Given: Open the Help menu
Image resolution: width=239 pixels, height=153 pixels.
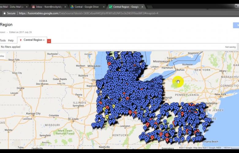Looking at the screenshot, I should pos(11,40).
